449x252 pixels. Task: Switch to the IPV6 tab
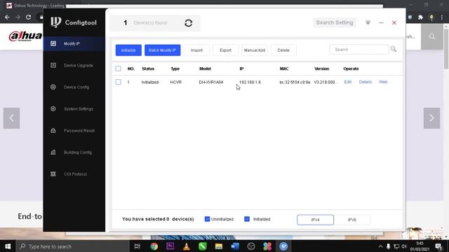tap(352, 220)
